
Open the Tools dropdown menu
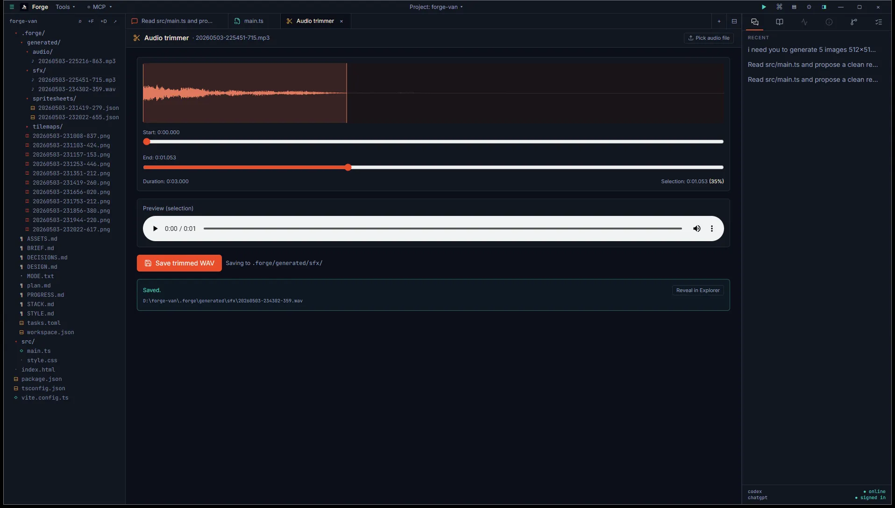click(x=65, y=7)
